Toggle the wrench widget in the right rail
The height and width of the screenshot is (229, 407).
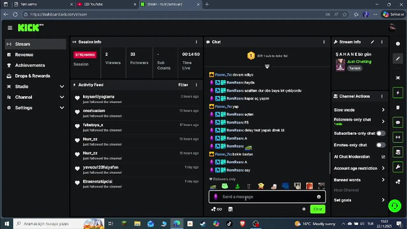[398, 167]
